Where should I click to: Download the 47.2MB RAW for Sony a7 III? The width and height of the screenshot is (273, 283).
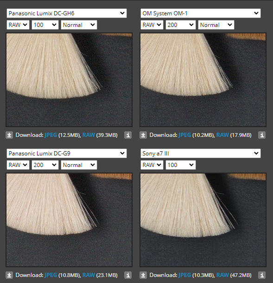[x=222, y=275]
